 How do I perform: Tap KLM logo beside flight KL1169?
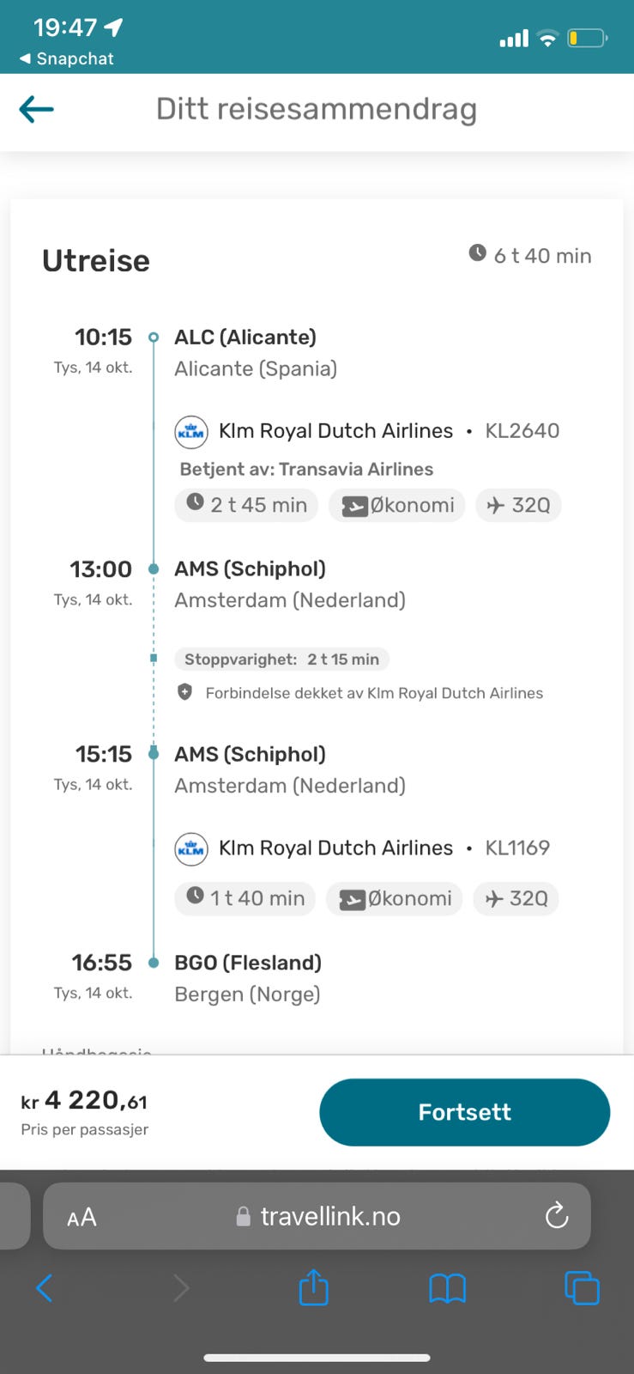(191, 848)
